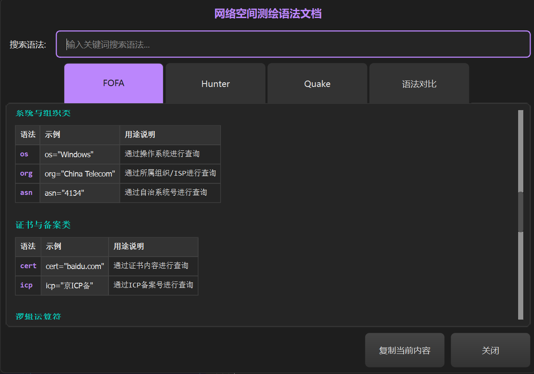Screen dimensions: 534x374
Task: Select the Quake tab
Action: pos(317,84)
